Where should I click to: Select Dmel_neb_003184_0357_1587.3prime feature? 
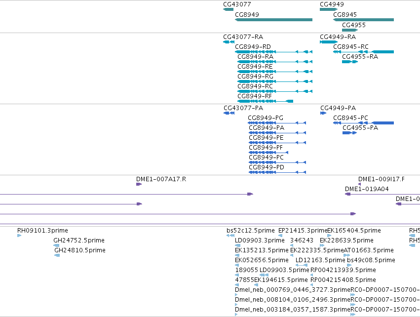(236, 315)
